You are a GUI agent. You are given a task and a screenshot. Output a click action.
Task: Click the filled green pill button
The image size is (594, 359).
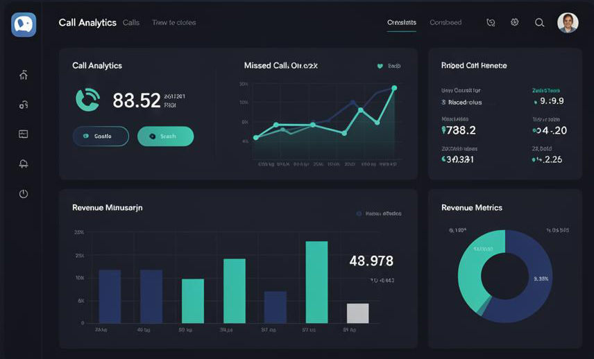166,137
